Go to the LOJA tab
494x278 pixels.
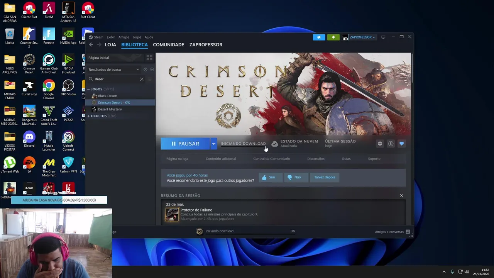pyautogui.click(x=110, y=45)
